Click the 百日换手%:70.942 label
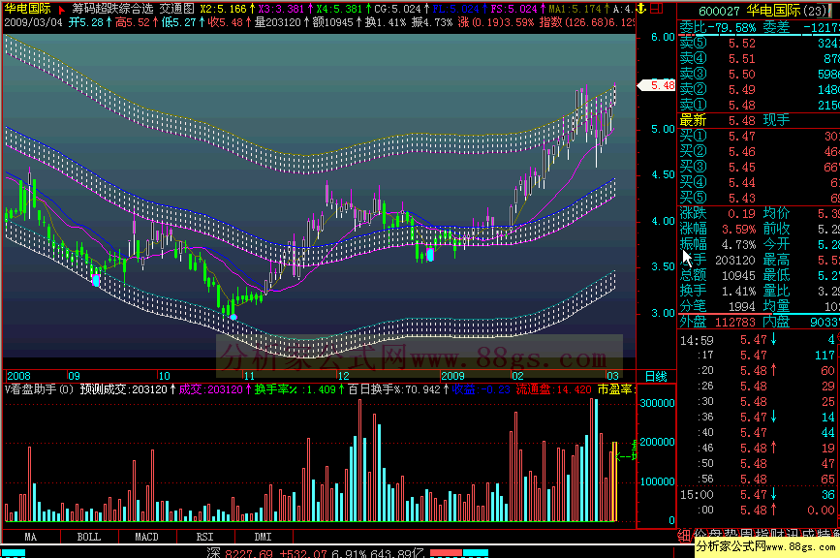The image size is (840, 558). pyautogui.click(x=394, y=389)
